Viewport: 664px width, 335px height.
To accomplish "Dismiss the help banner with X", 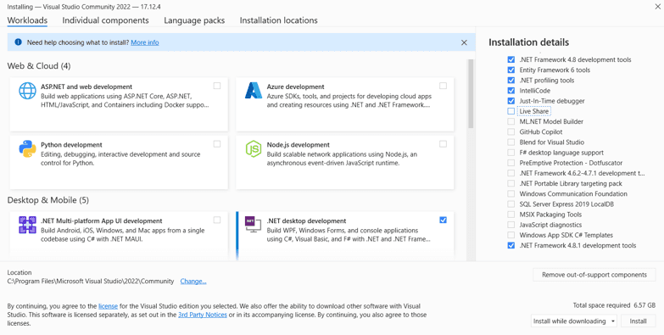I will (x=464, y=42).
